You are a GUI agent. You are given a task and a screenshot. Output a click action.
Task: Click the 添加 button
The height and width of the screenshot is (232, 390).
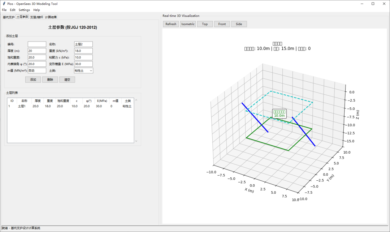click(33, 80)
